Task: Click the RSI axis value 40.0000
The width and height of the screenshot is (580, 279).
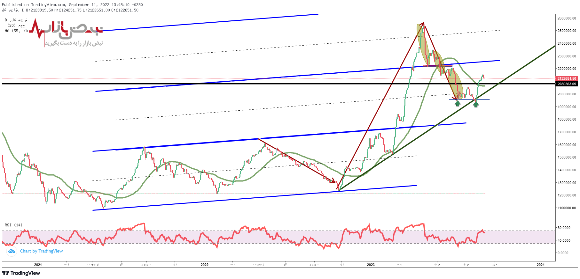Action: [x=564, y=240]
